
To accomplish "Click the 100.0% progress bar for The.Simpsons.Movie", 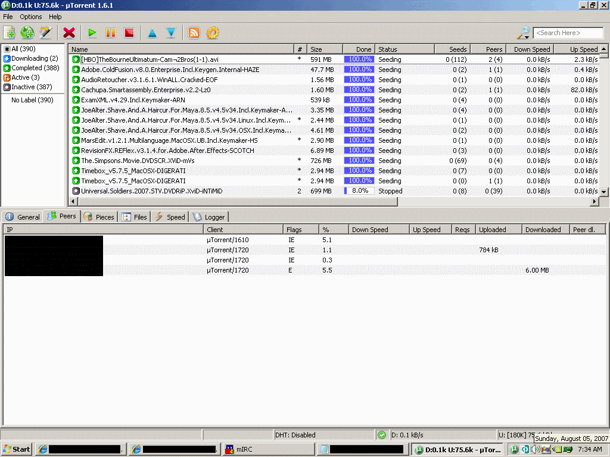I will click(x=359, y=161).
